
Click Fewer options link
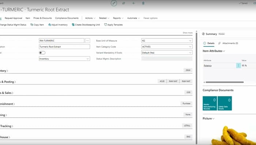tap(151, 18)
